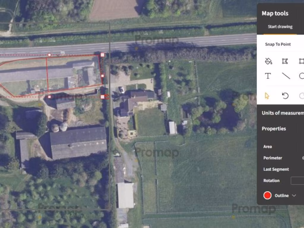
Task: Select the paint bucket fill tool
Action: pyautogui.click(x=268, y=61)
